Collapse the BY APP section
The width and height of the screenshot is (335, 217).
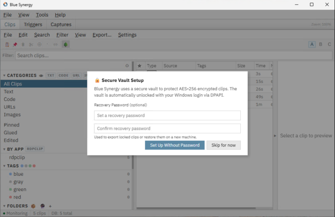[x=5, y=149]
